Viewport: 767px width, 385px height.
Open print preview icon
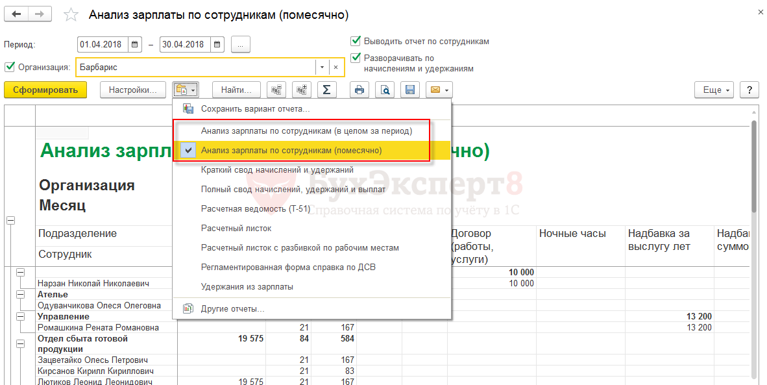[385, 90]
